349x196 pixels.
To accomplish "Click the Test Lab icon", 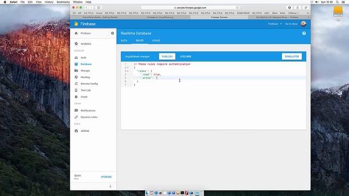I will tap(76, 90).
